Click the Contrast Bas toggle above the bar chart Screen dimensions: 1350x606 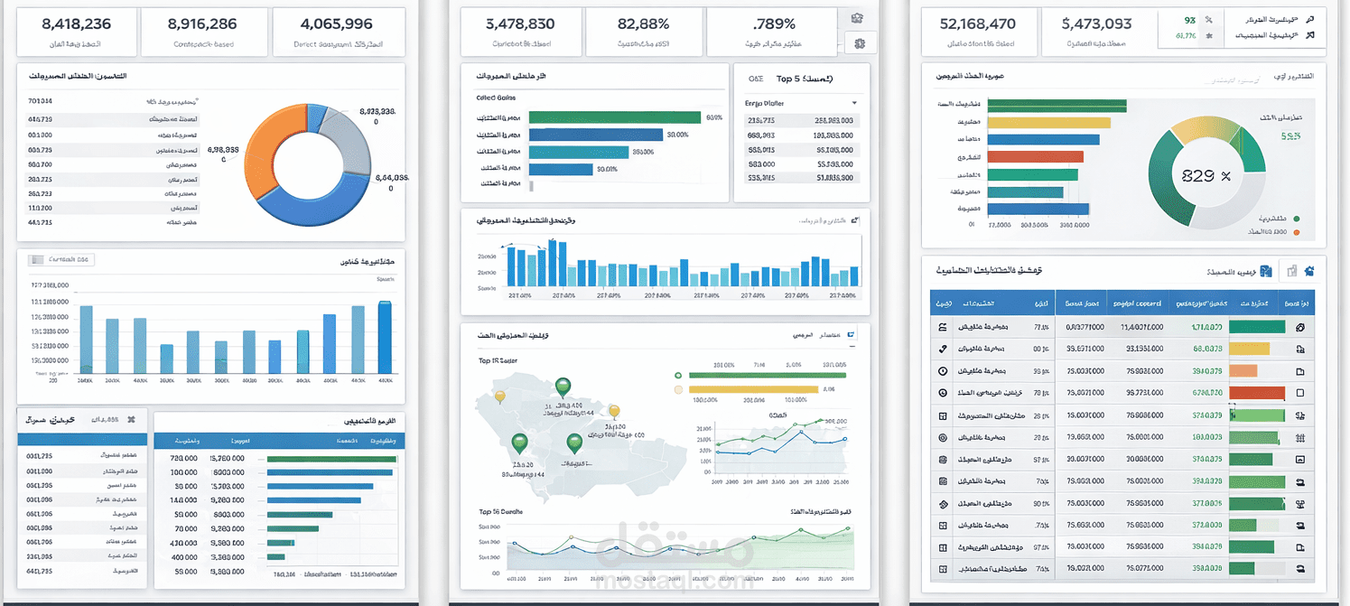click(61, 259)
